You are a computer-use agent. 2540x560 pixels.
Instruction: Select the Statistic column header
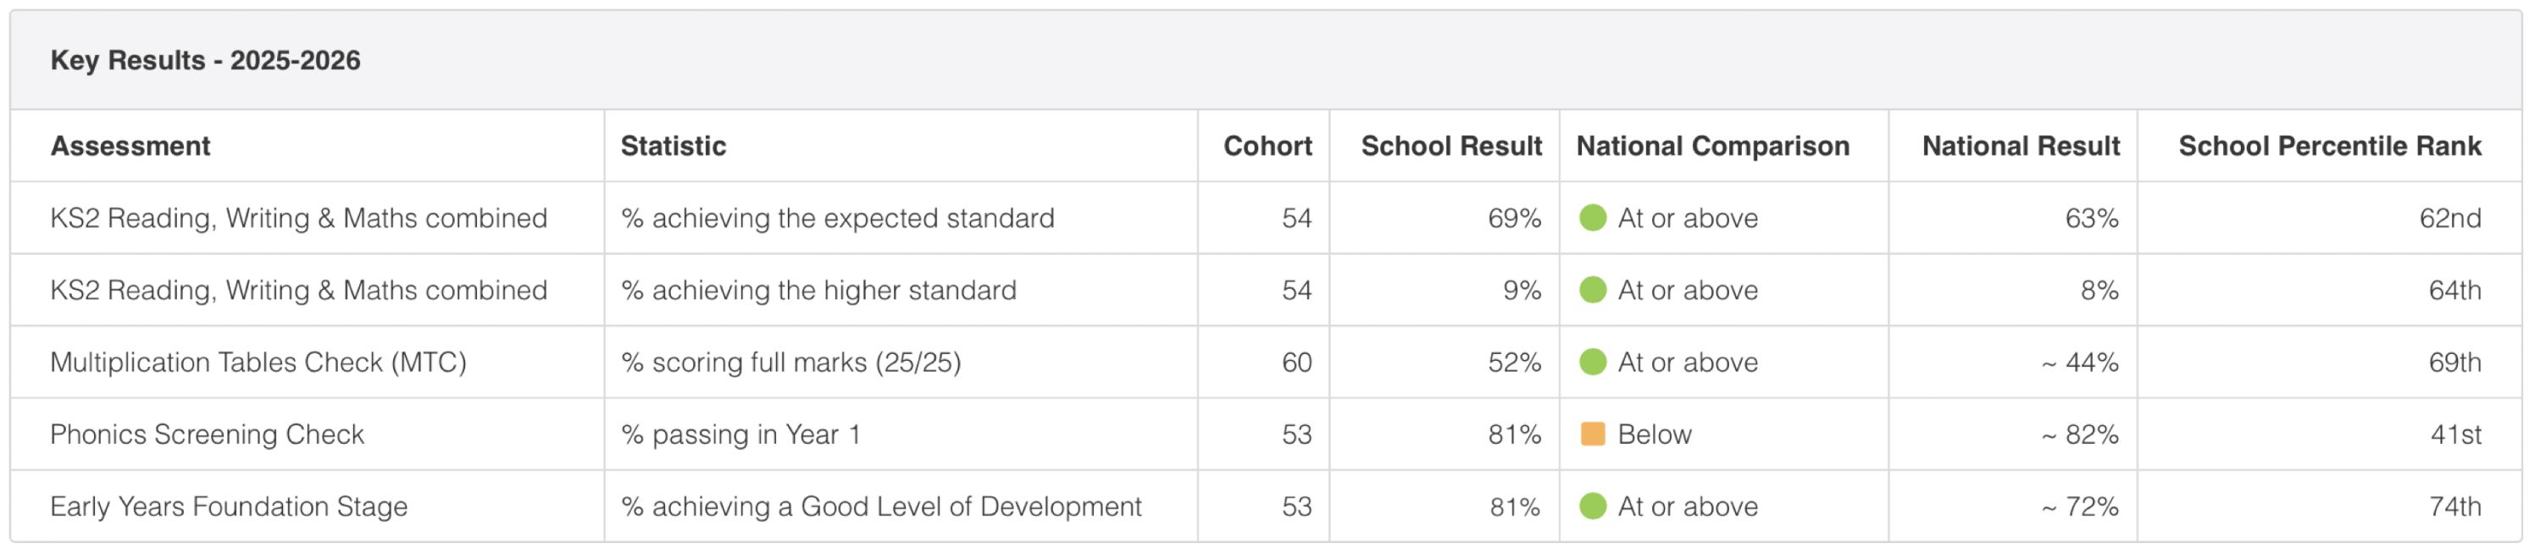674,146
